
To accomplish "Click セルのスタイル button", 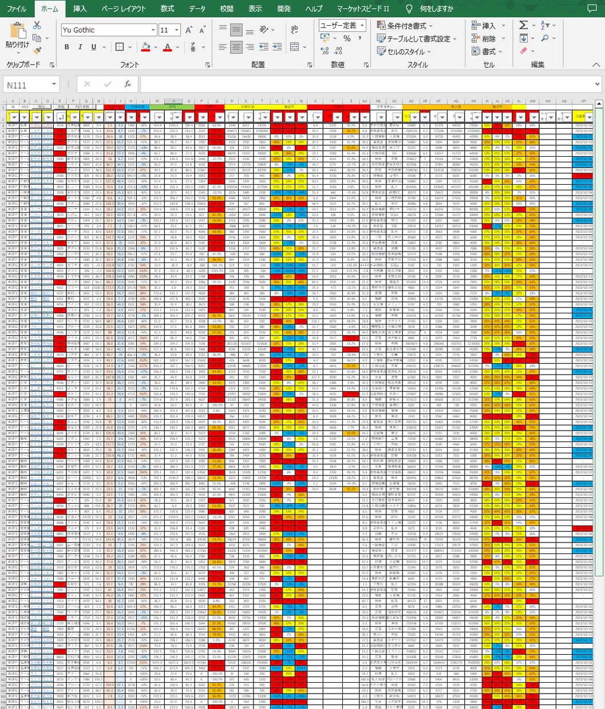I will pyautogui.click(x=405, y=51).
